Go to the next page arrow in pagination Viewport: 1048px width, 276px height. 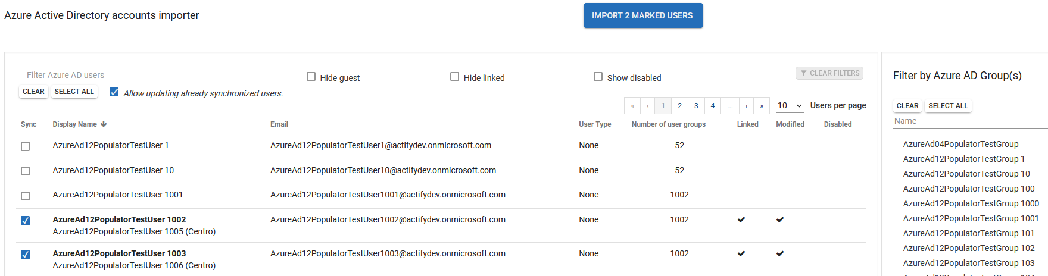(x=746, y=106)
